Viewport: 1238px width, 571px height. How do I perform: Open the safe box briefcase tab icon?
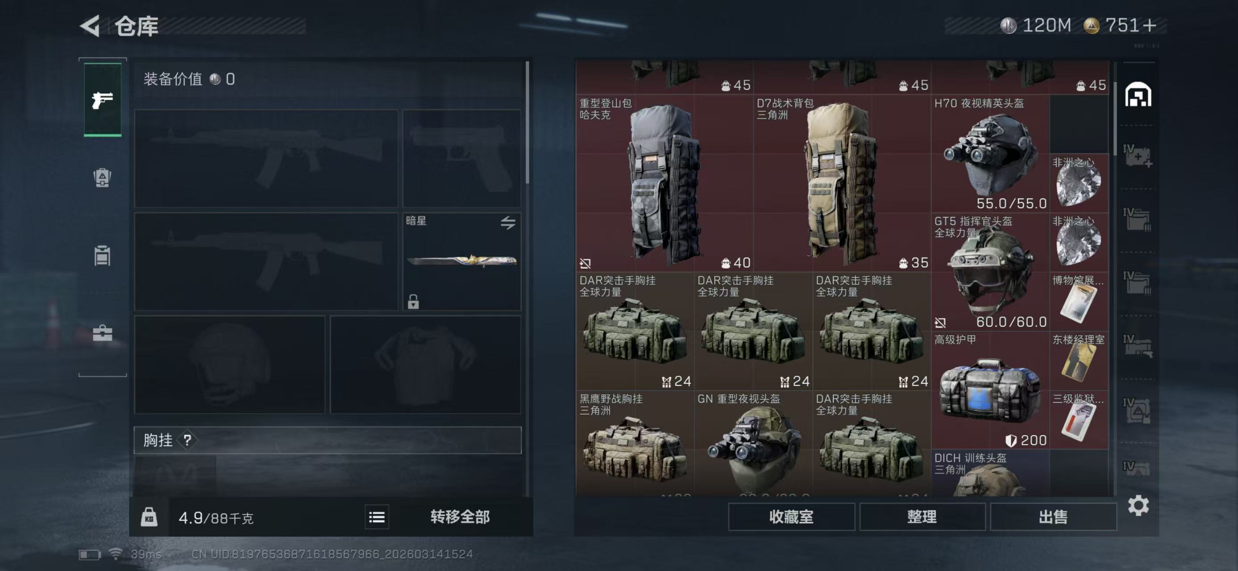[102, 333]
